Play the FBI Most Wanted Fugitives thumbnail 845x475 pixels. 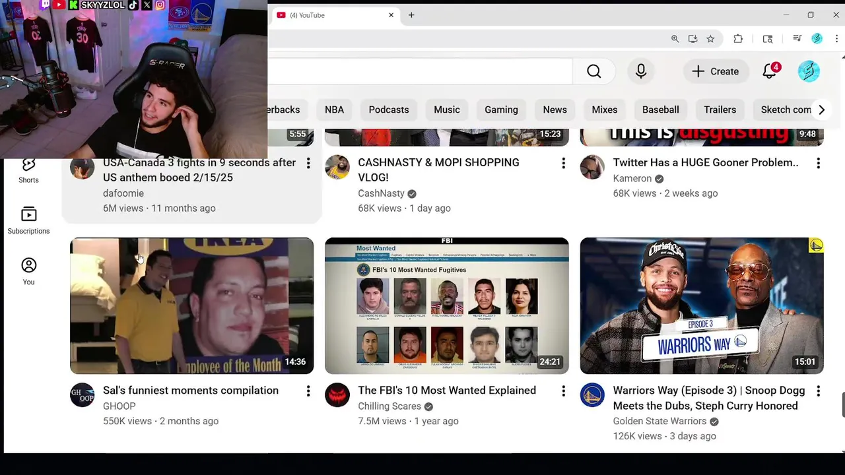(446, 306)
